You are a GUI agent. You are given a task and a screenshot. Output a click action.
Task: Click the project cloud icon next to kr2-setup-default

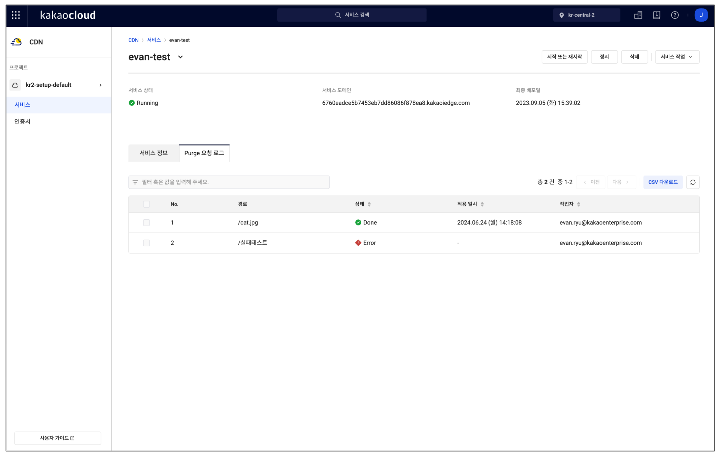(15, 85)
